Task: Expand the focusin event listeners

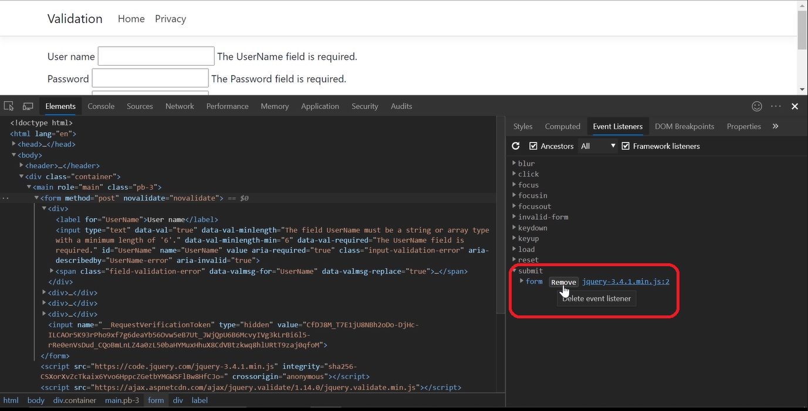Action: click(x=515, y=195)
